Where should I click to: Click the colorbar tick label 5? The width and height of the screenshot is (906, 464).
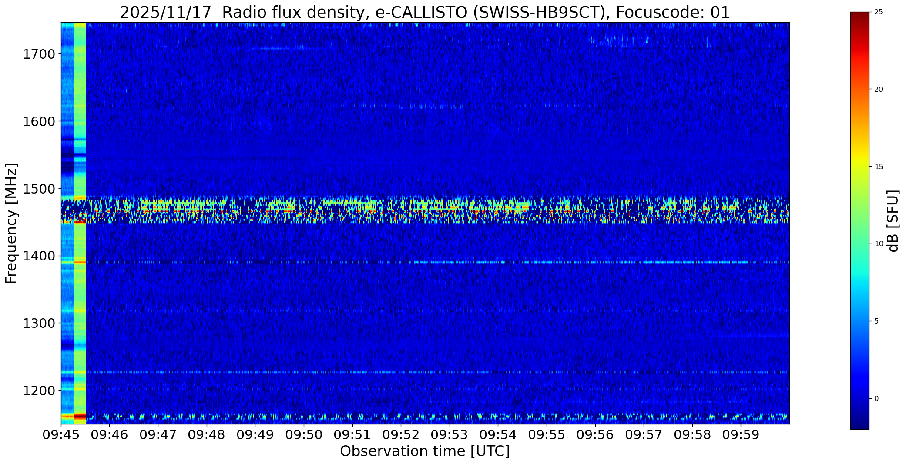click(x=876, y=321)
